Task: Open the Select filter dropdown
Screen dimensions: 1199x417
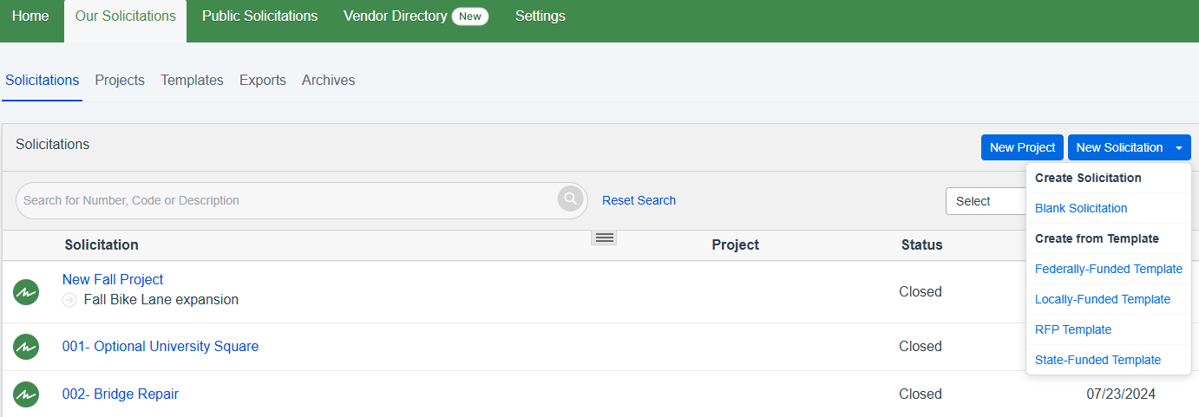Action: pos(986,201)
